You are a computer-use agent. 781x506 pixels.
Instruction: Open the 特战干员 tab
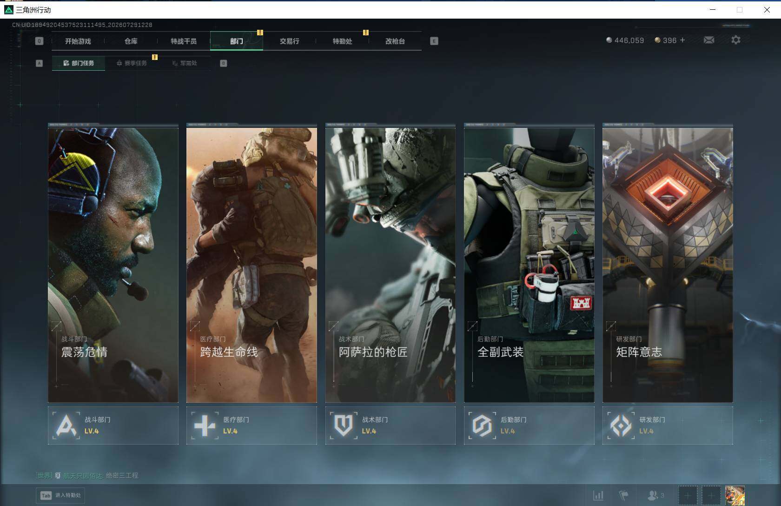click(x=184, y=41)
